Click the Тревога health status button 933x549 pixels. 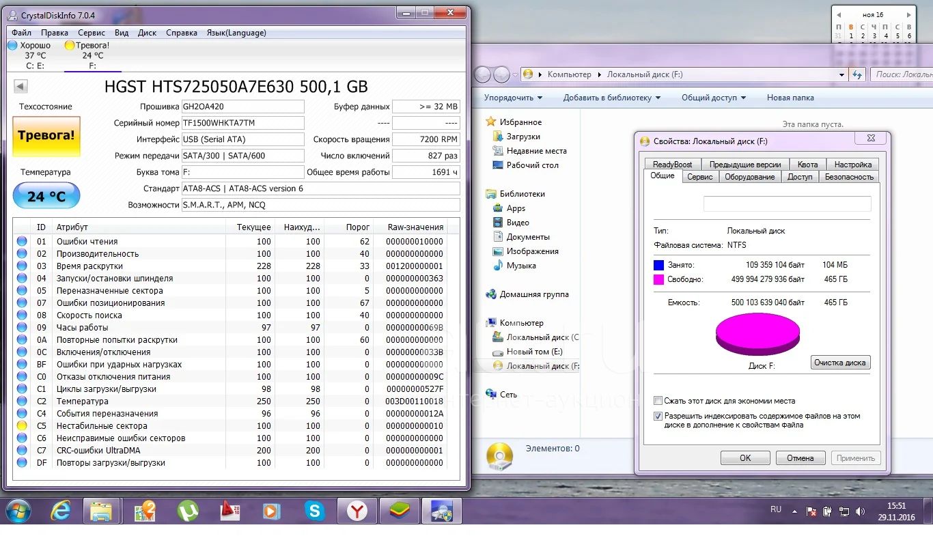pos(46,135)
